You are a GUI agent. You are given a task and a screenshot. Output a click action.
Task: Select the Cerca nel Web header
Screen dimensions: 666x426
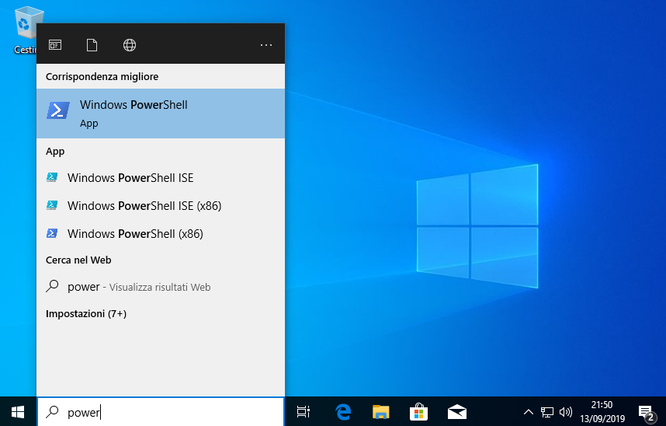pos(78,260)
